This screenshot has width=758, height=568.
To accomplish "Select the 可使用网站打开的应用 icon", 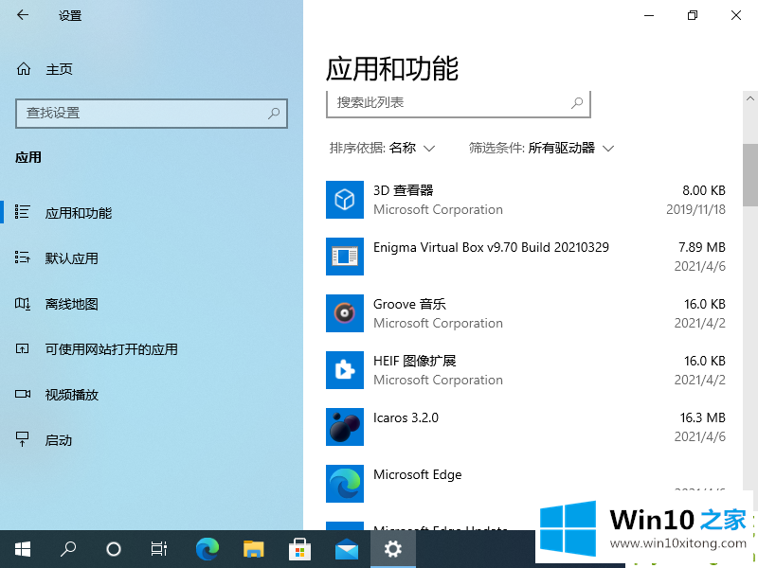I will (x=22, y=348).
